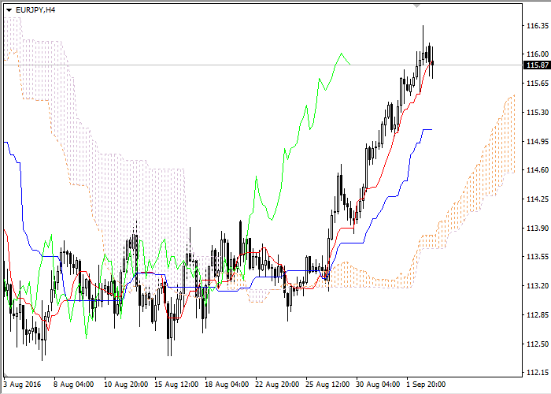Click the 112.50 price scale label
The image size is (551, 394).
pos(538,344)
